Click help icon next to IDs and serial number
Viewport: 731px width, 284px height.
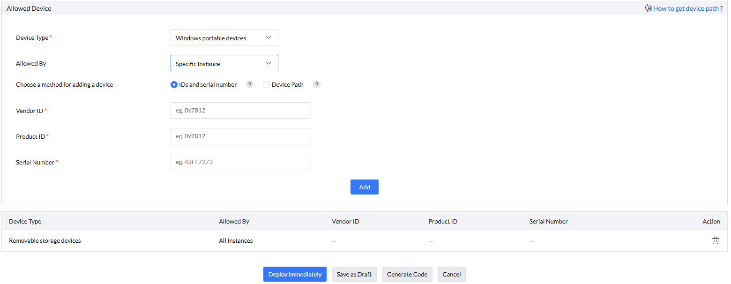[250, 85]
